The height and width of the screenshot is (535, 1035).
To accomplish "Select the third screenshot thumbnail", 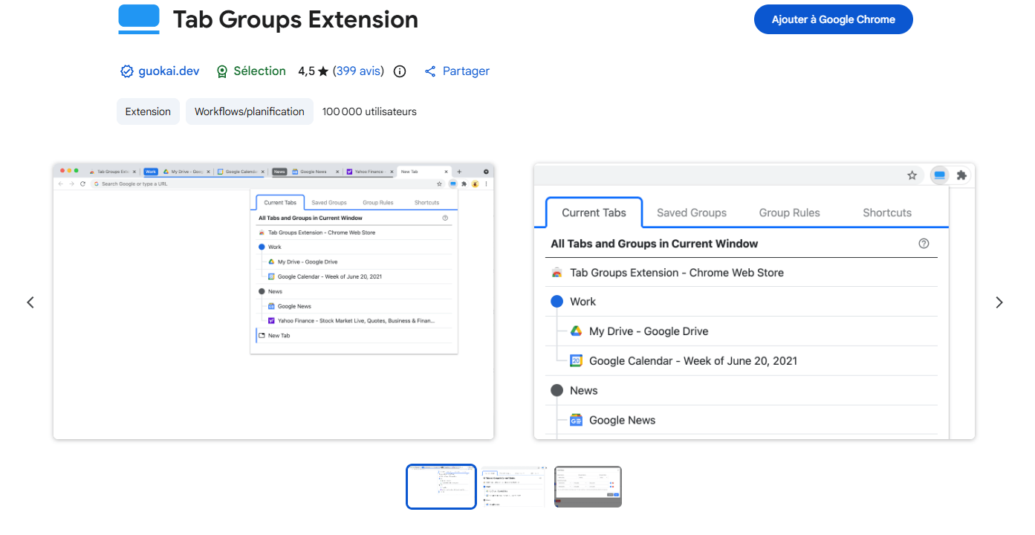I will point(588,487).
